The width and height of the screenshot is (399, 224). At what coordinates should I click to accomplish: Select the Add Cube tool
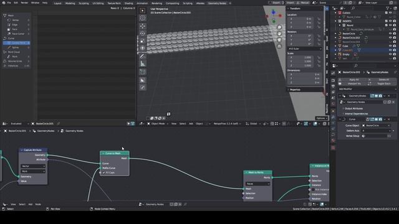pos(143,72)
